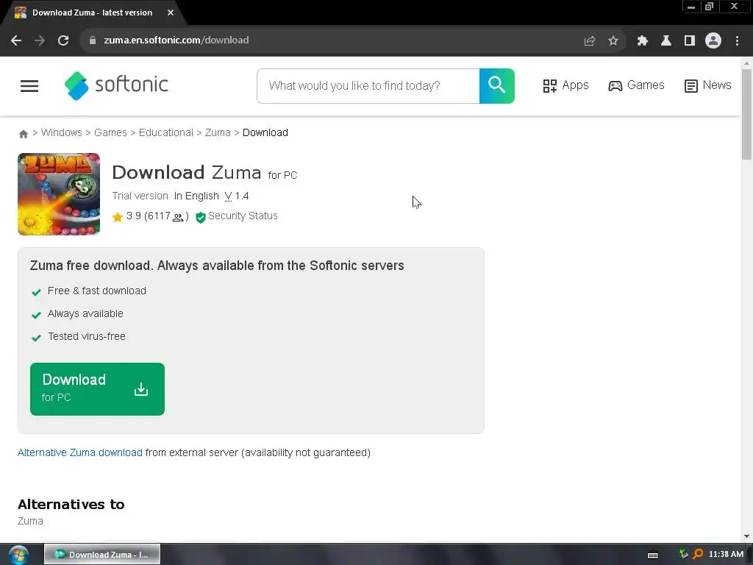Click the Download for PC button
Viewport: 753px width, 565px height.
(x=98, y=389)
